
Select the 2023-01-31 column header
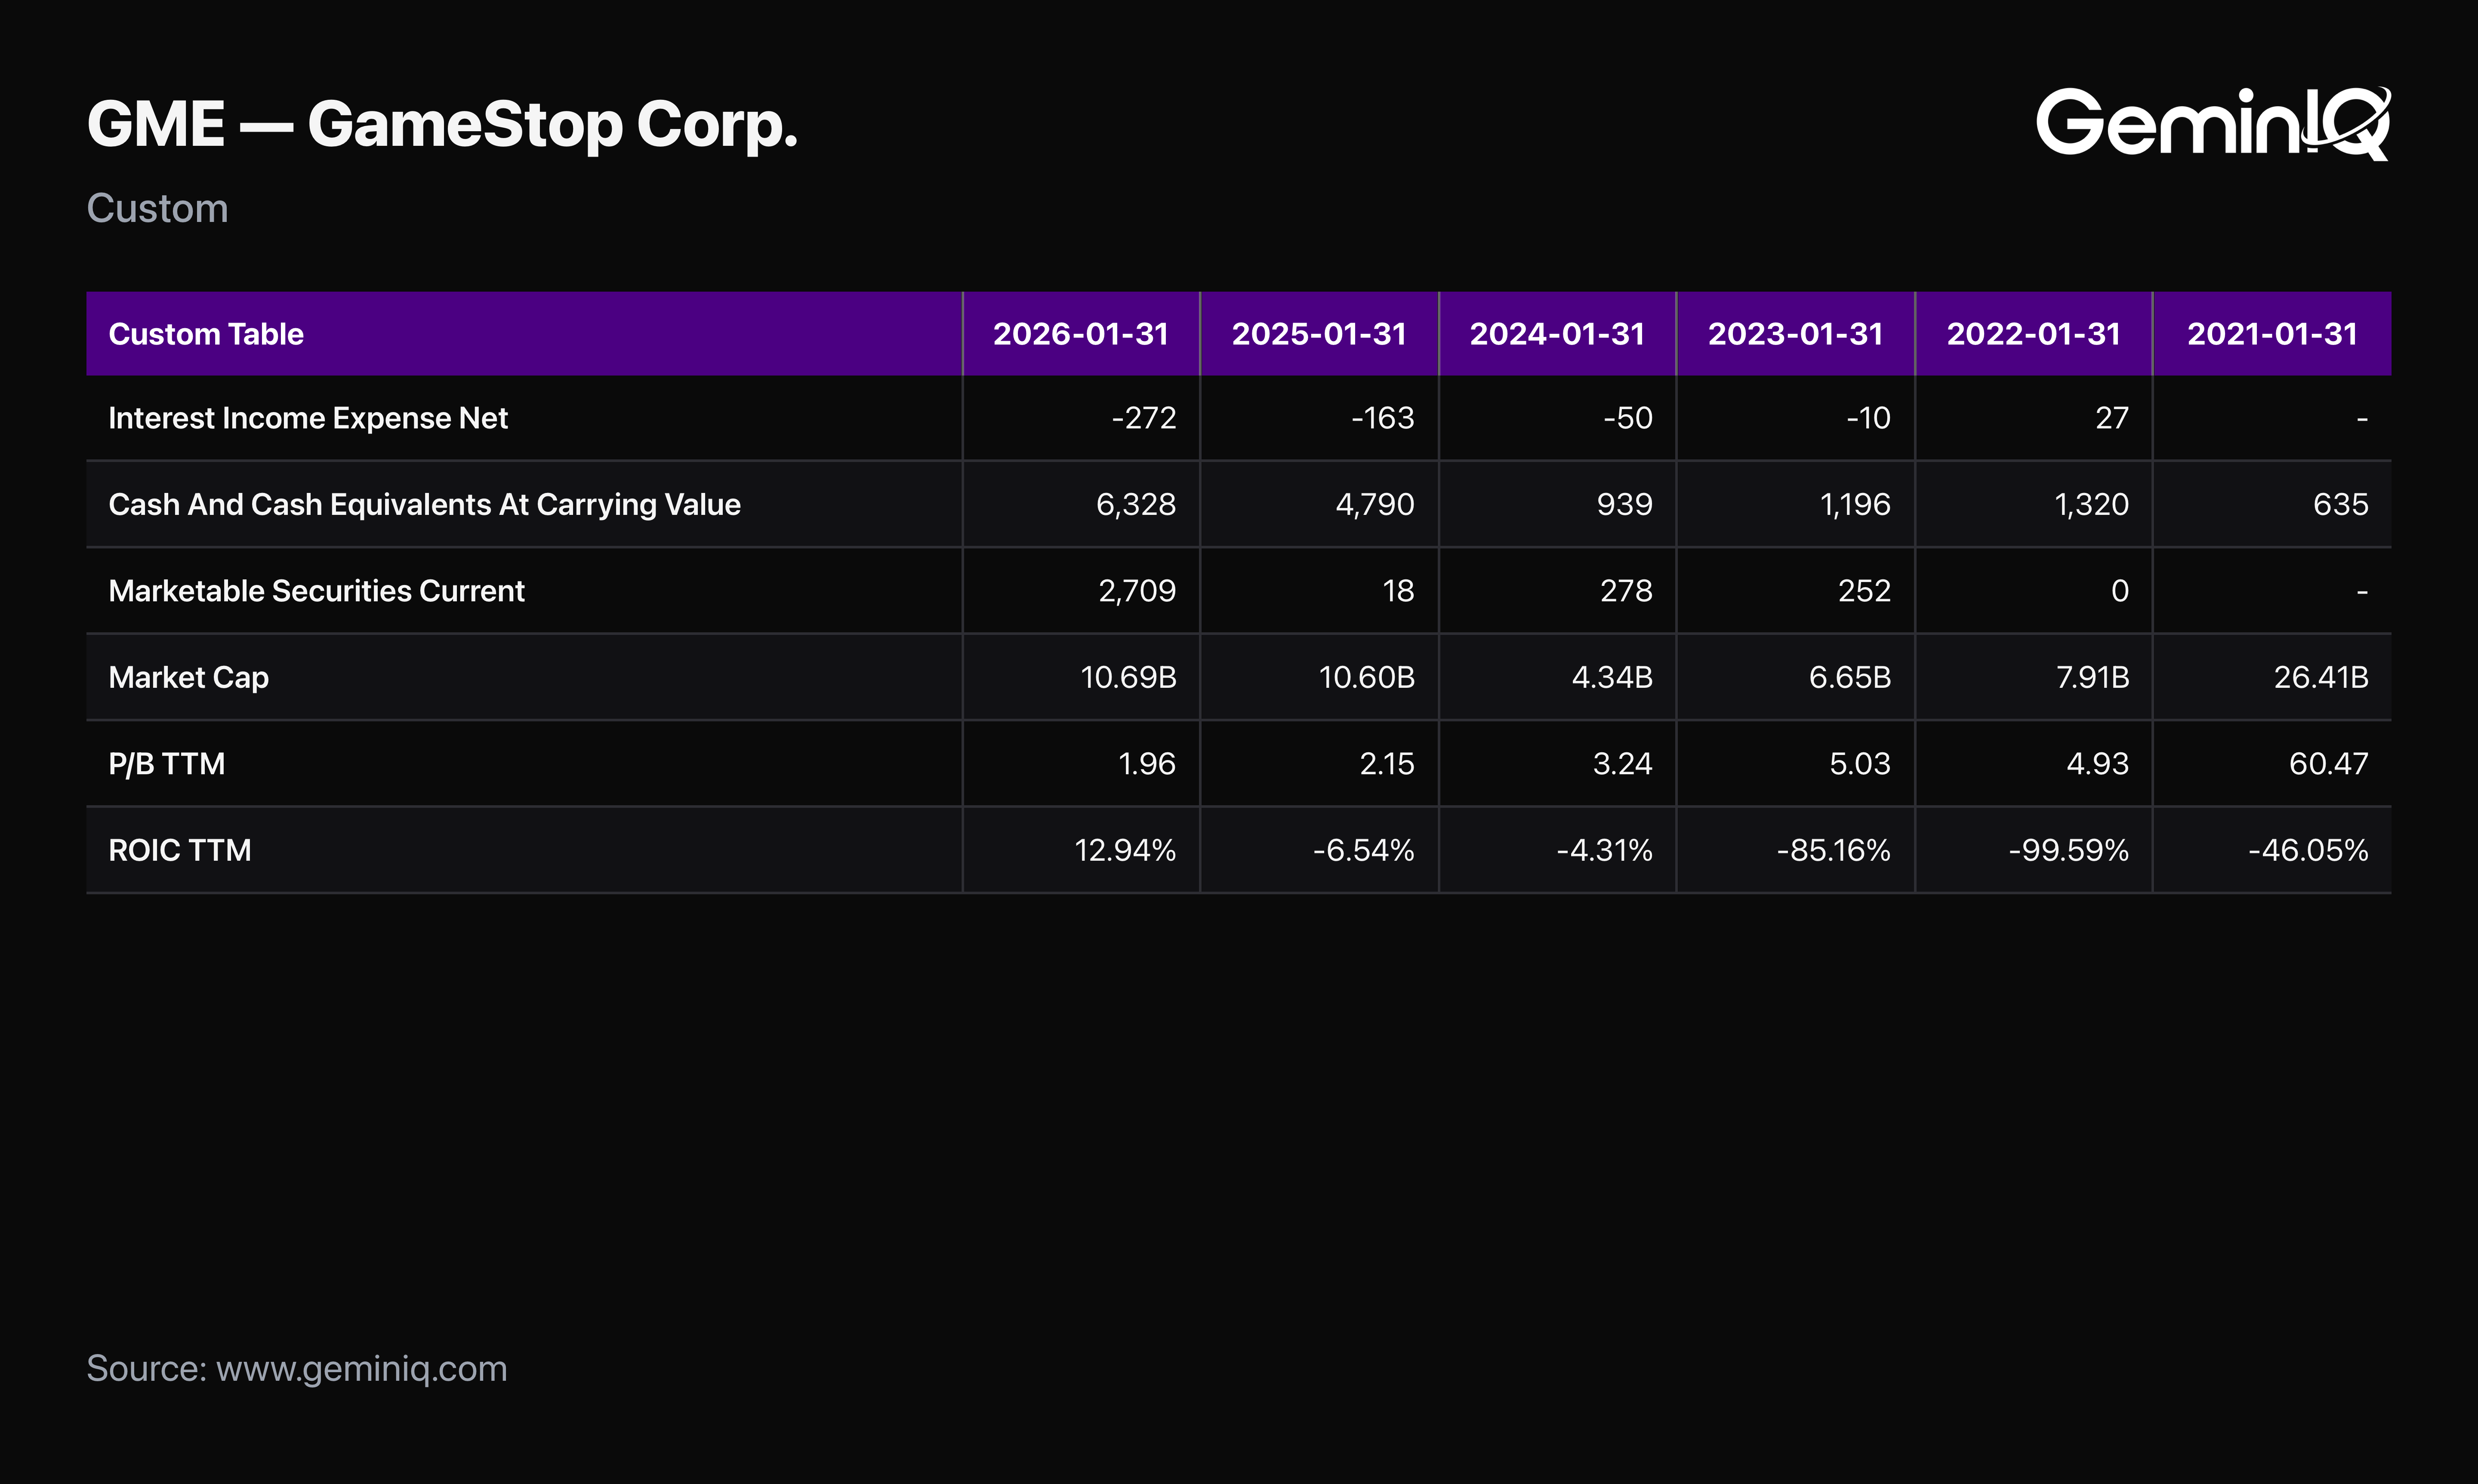[1795, 334]
